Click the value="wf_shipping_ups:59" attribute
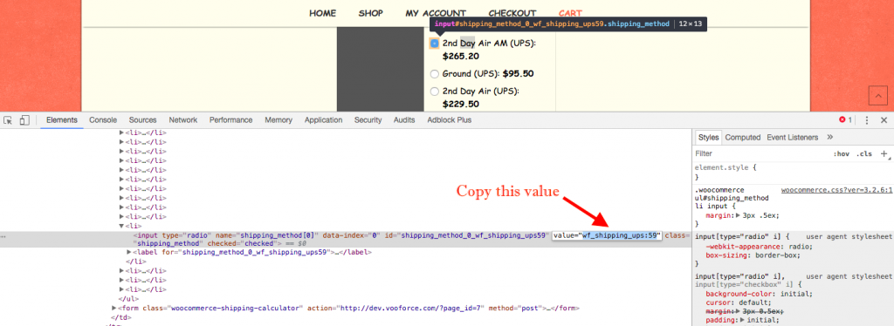The height and width of the screenshot is (326, 894). click(x=606, y=235)
